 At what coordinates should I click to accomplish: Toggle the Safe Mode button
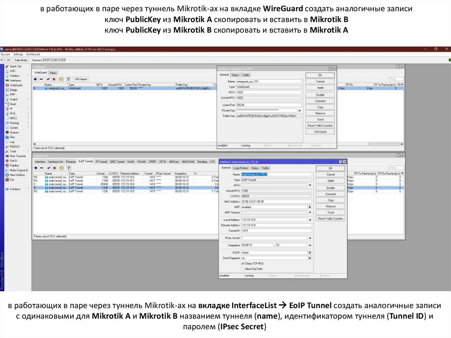click(21, 60)
